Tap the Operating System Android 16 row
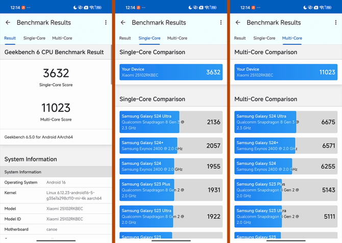 pos(56,182)
